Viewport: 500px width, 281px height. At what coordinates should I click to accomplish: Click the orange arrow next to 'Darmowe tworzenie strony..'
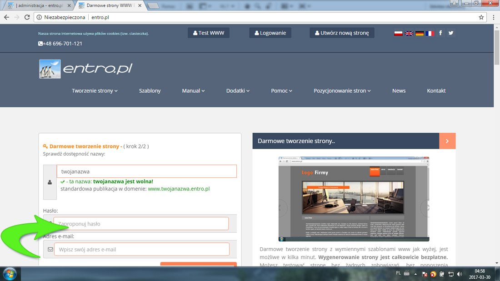point(447,141)
